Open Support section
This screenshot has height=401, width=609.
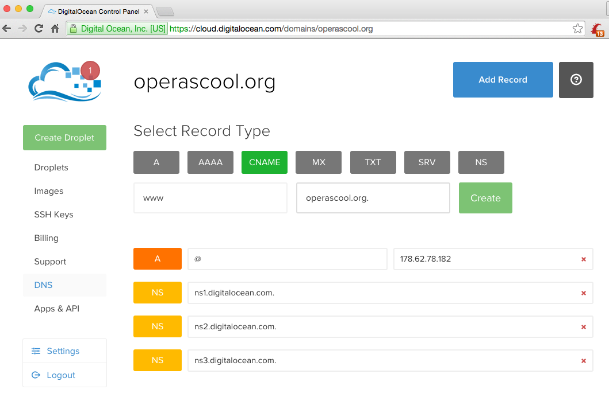(x=50, y=262)
